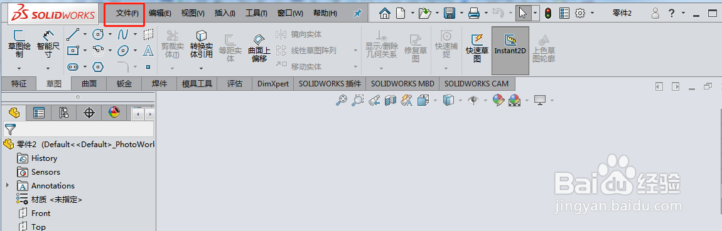Select the Arc sketch tool
The image size is (722, 231).
(x=98, y=50)
